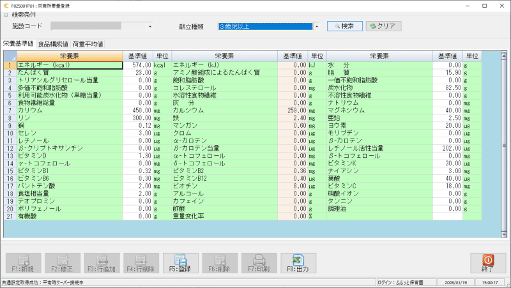Click the カルシウム 基準値 cell 259.00
The width and height of the screenshot is (511, 288).
point(293,110)
